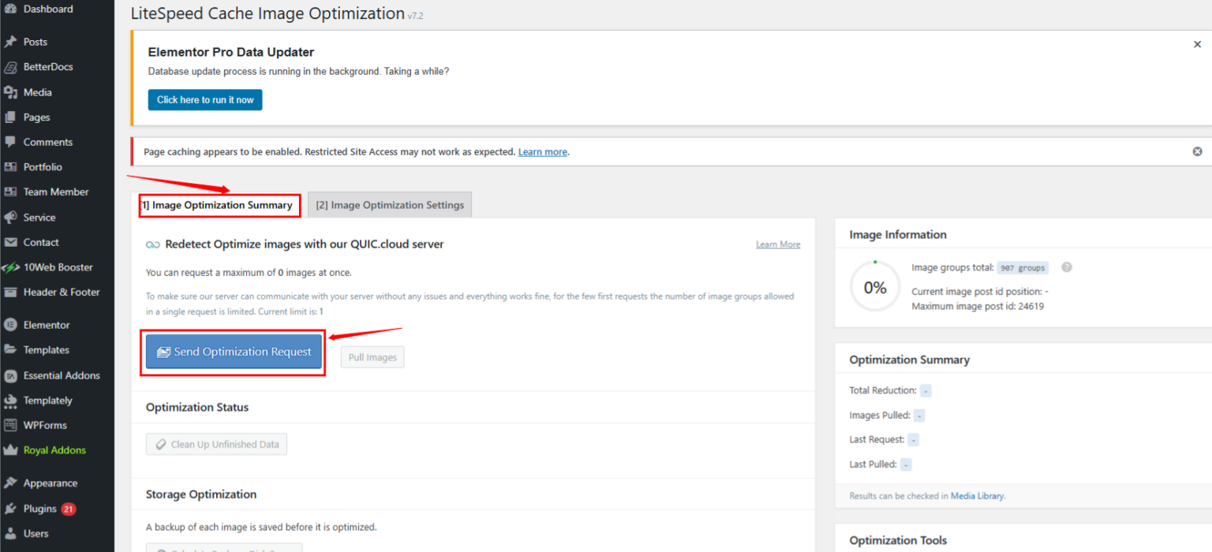Select the Image Optimization Summary tab
This screenshot has width=1212, height=552.
tap(219, 204)
